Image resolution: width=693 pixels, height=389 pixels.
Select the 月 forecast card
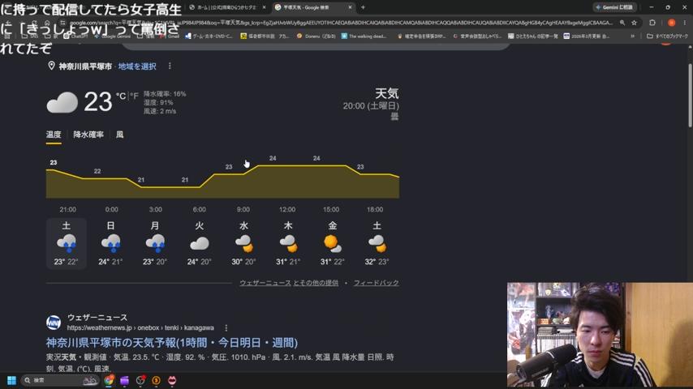pos(155,243)
